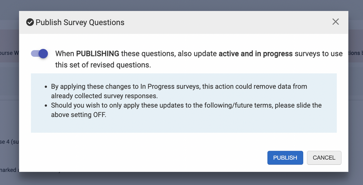
Task: Close the Publish Survey Questions dialog
Action: (x=336, y=22)
